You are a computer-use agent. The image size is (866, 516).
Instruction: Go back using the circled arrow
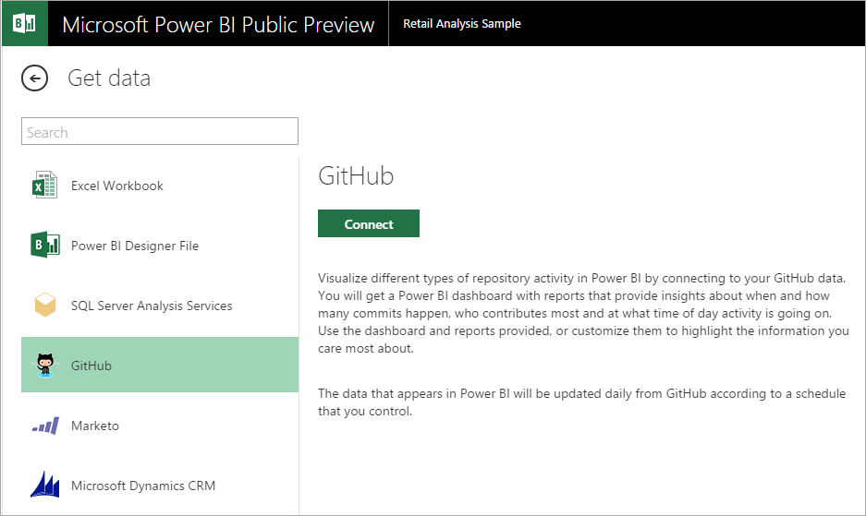coord(34,78)
